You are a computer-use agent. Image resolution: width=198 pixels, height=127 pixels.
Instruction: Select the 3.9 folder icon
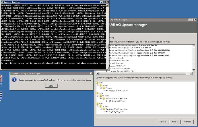98,83
